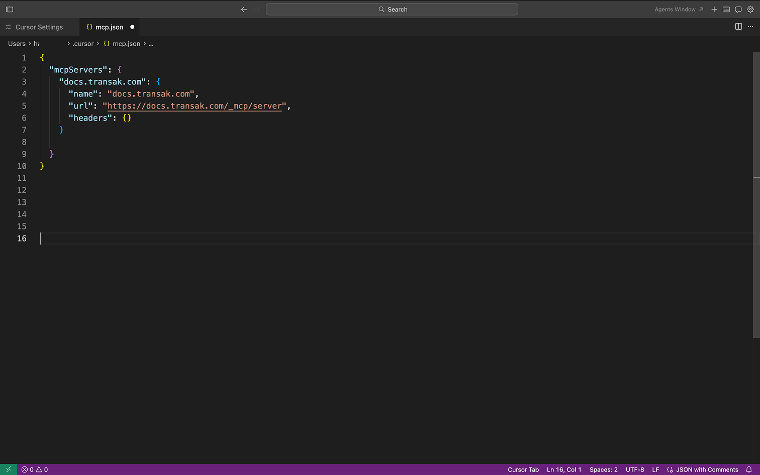Click the Search command center field
The width and height of the screenshot is (760, 475).
click(392, 10)
